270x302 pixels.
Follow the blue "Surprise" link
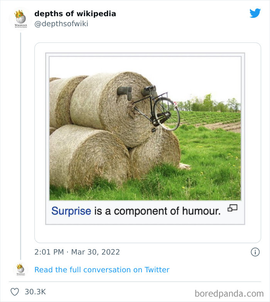coord(71,211)
